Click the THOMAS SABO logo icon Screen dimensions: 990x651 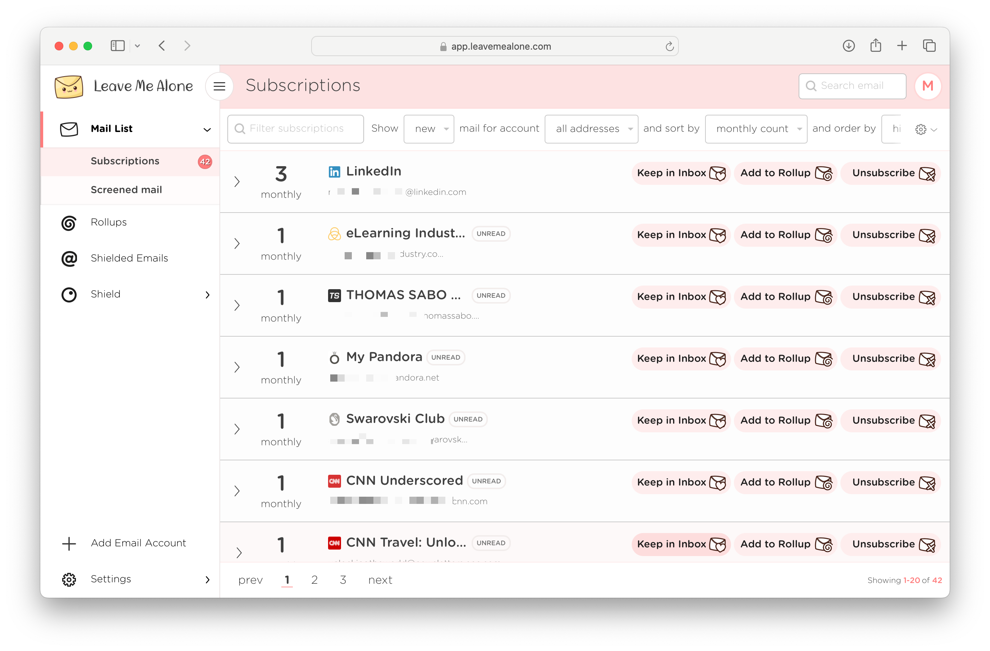pyautogui.click(x=334, y=296)
